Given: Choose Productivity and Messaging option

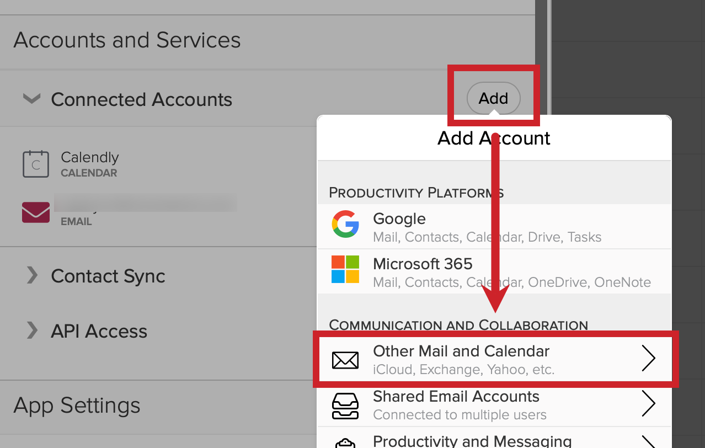Looking at the screenshot, I should coord(495,438).
